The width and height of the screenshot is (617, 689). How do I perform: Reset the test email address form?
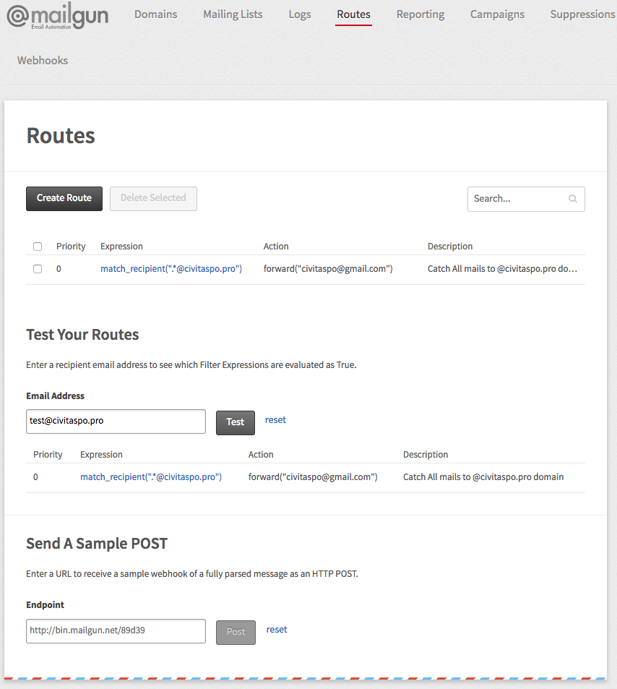point(275,419)
